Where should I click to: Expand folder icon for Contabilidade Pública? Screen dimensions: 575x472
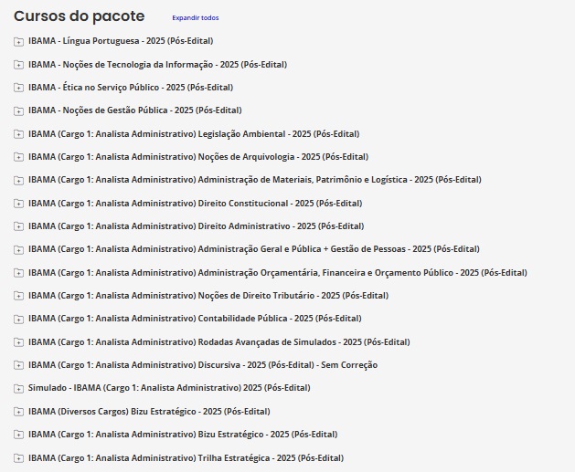(x=18, y=319)
